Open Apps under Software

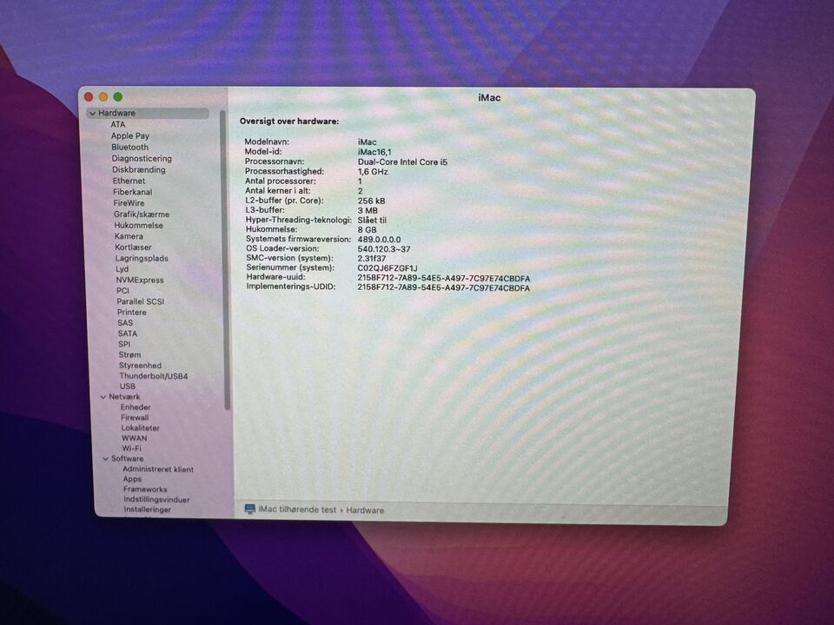pyautogui.click(x=132, y=479)
